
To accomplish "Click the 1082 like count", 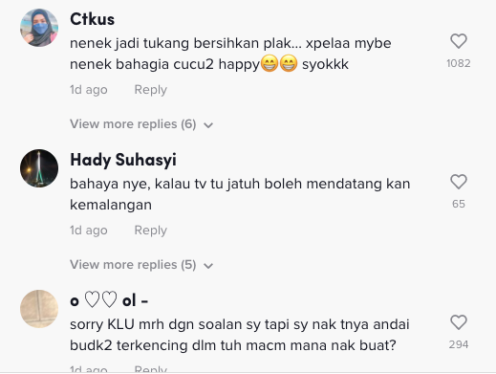I will click(x=459, y=63).
